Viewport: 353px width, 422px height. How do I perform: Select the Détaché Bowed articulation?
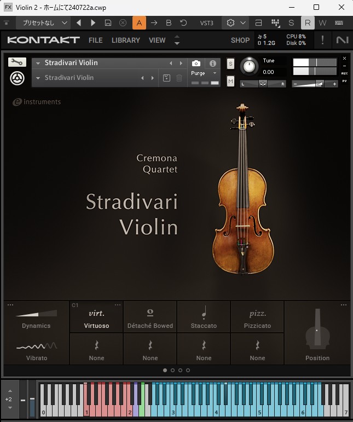[x=150, y=317]
